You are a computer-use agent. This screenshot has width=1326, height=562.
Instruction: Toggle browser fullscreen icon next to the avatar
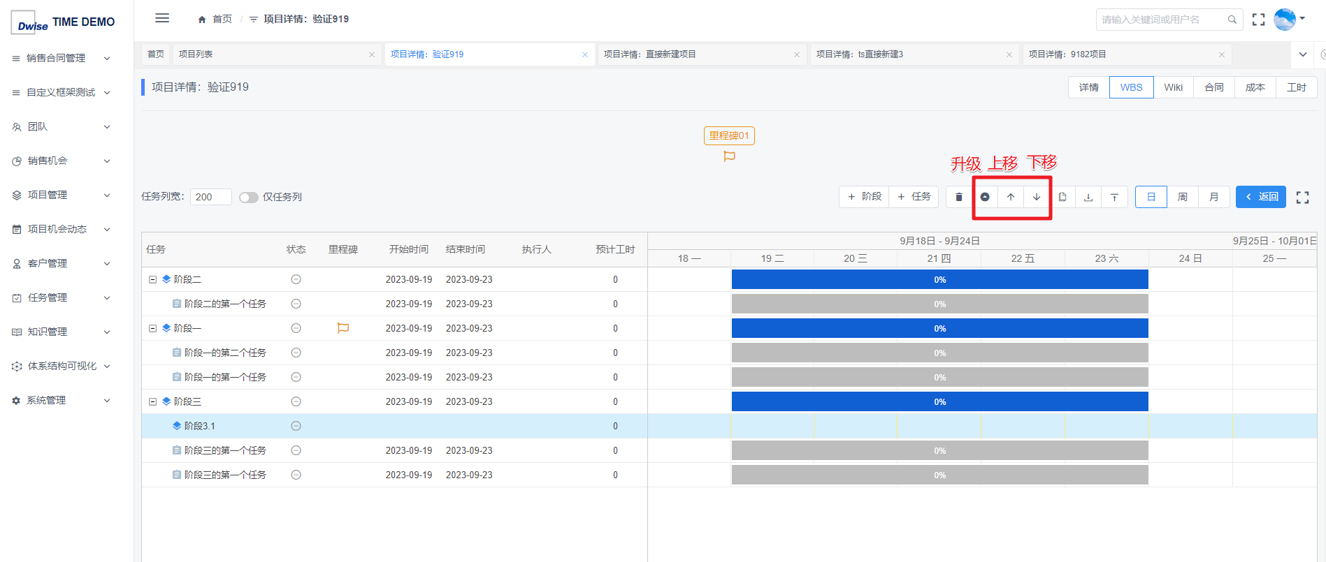(1258, 20)
